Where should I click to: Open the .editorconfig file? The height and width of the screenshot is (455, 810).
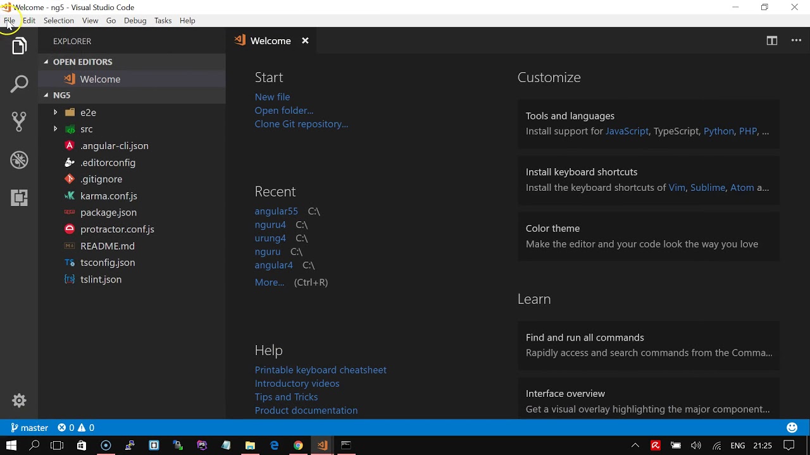tap(132, 162)
